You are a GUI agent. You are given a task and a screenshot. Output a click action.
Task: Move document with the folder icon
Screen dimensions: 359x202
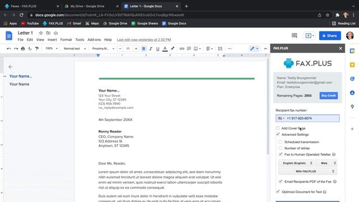[x=48, y=33]
